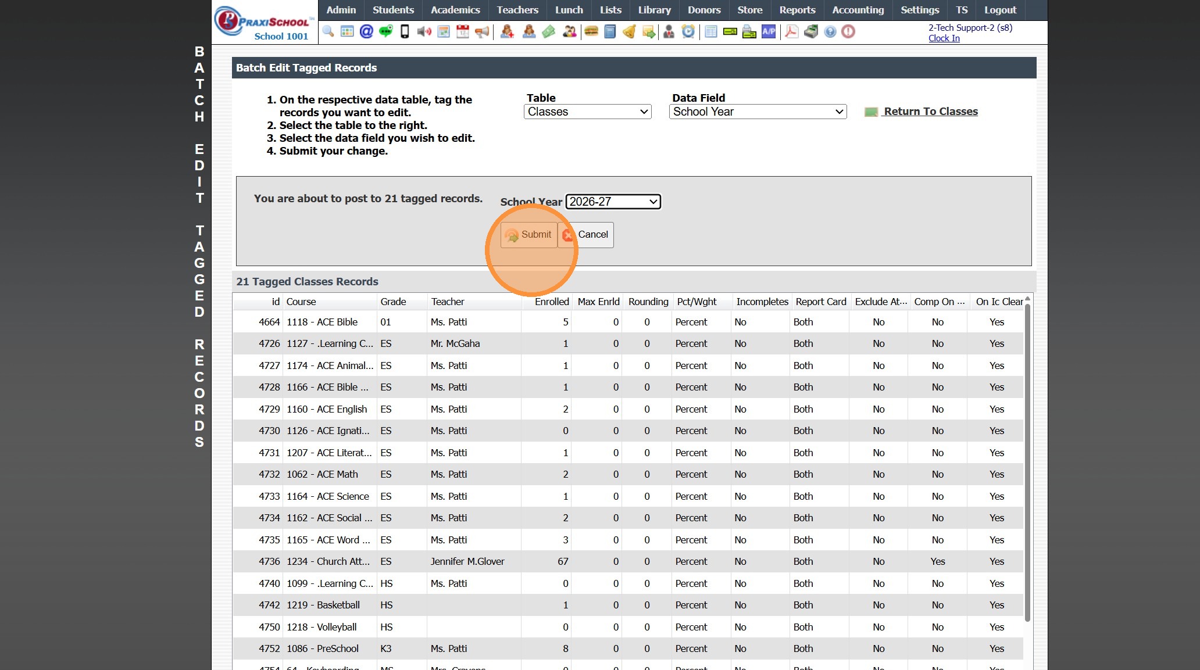Click the A/P accounts payable icon
The width and height of the screenshot is (1200, 670).
point(769,31)
